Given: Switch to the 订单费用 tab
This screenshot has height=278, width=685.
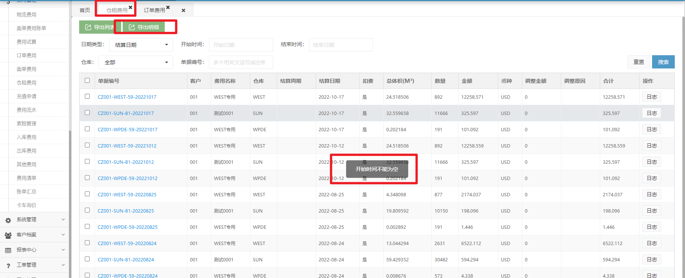Looking at the screenshot, I should (x=154, y=10).
